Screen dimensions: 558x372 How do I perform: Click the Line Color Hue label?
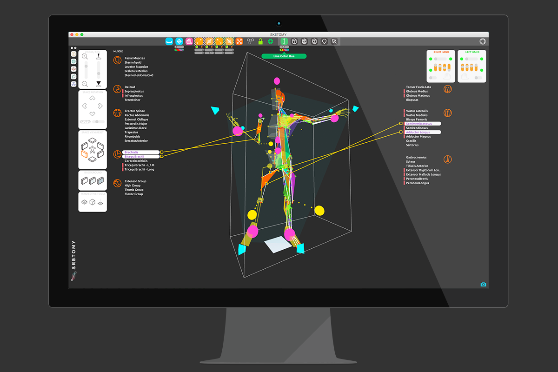[284, 56]
